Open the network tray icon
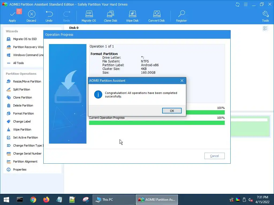Image resolution: width=274 pixels, height=205 pixels. (x=231, y=200)
